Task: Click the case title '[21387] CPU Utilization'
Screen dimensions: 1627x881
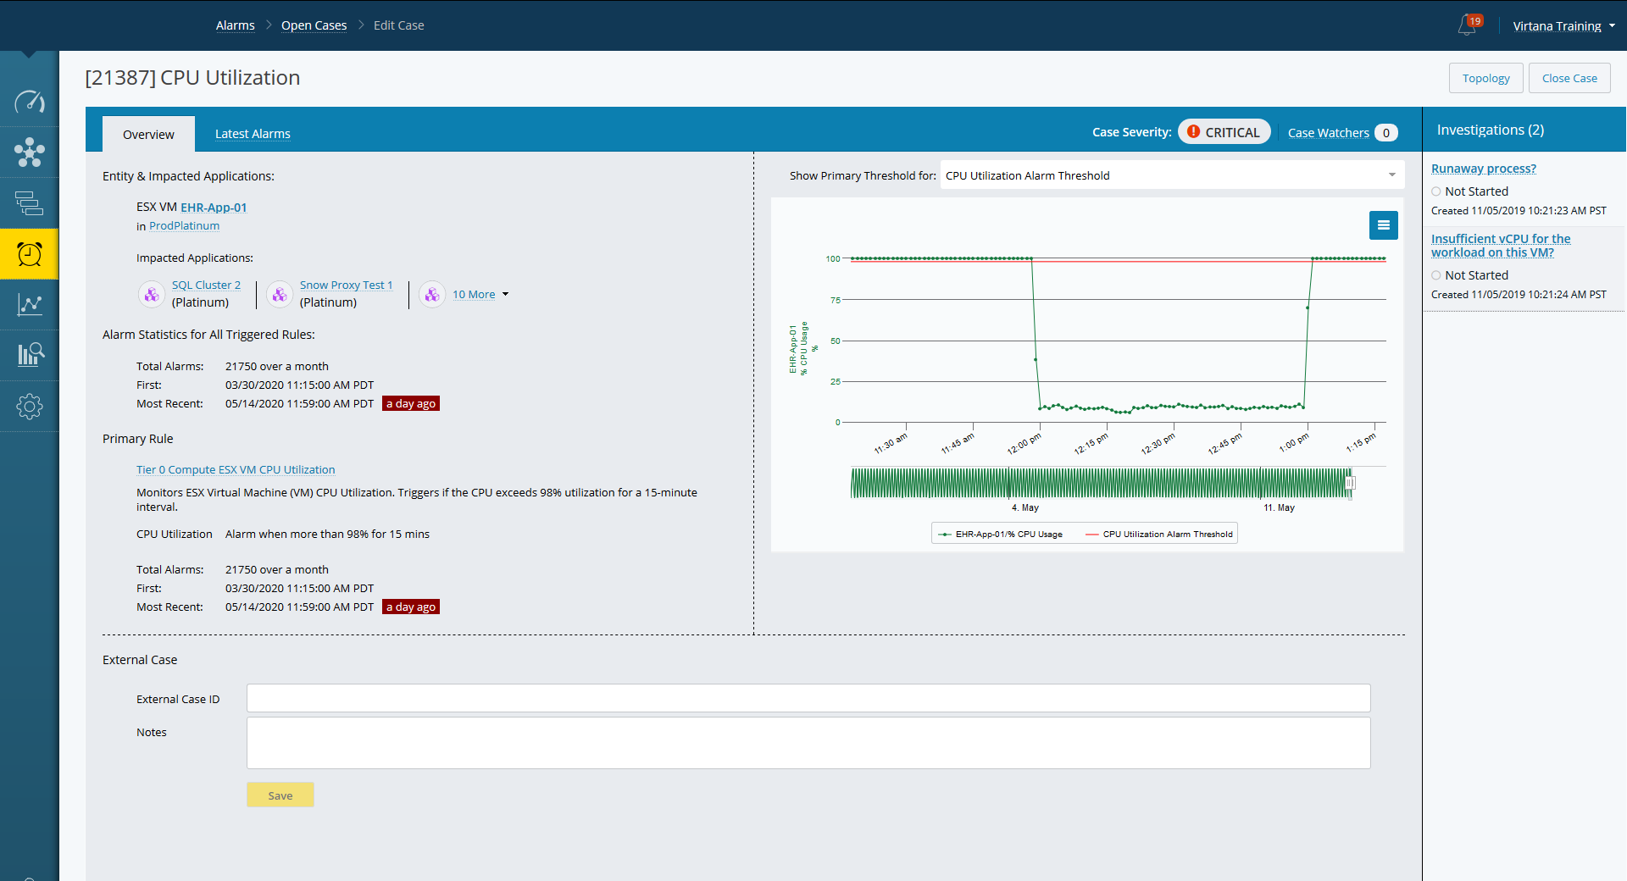Action: (x=192, y=78)
